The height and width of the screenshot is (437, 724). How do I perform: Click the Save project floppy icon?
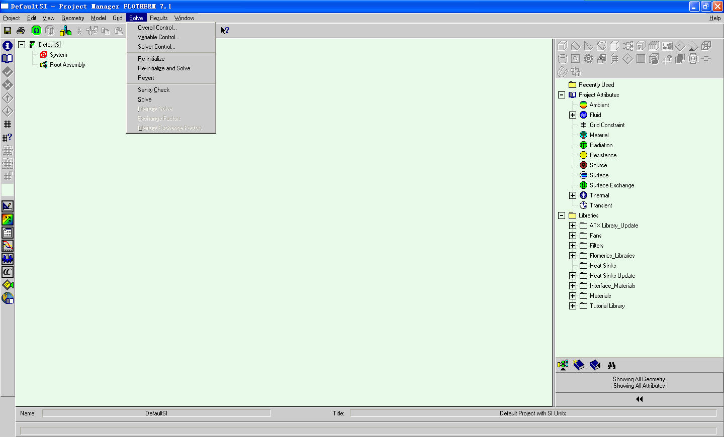8,31
